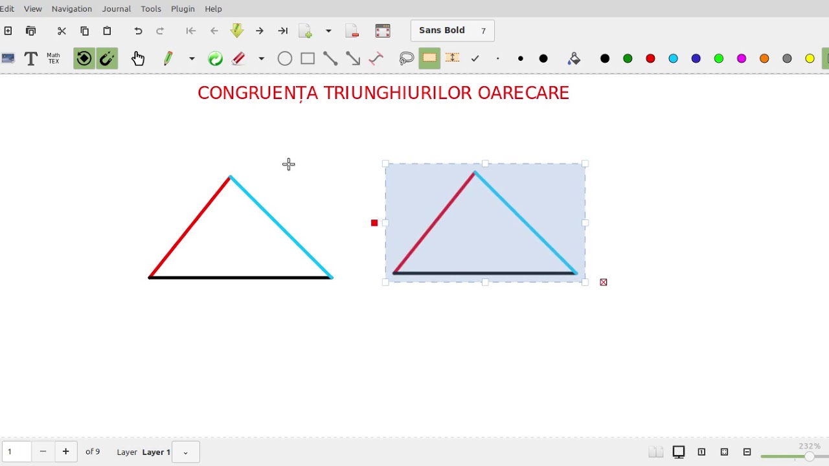Viewport: 829px width, 466px height.
Task: Copy selection with the copy icon
Action: pos(84,30)
